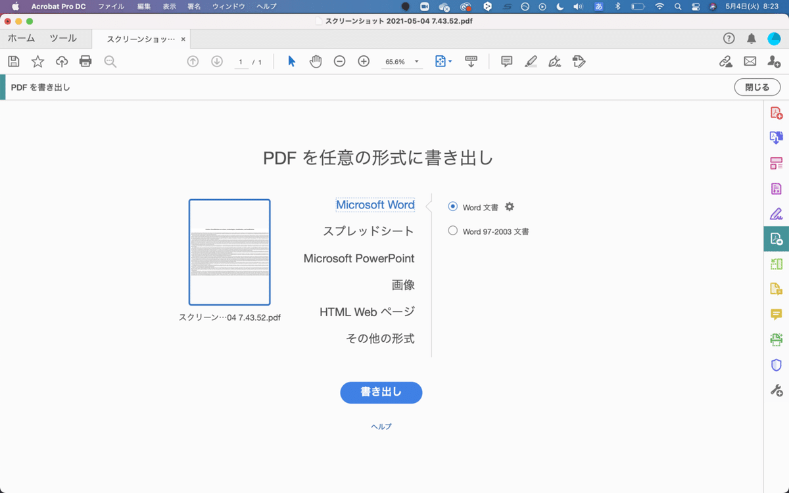This screenshot has width=789, height=493.
Task: Switch to ツール tab
Action: (63, 39)
